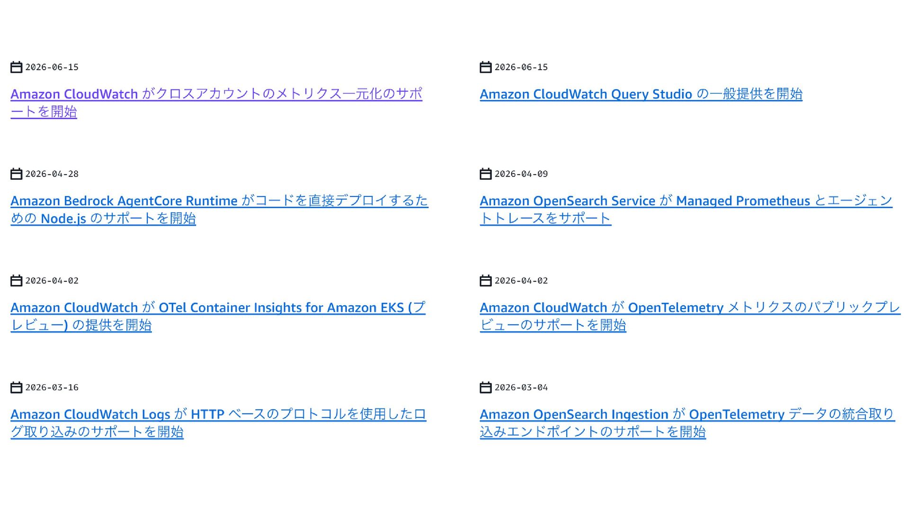Click the calendar icon above the OTel Container Insights link

pyautogui.click(x=17, y=281)
